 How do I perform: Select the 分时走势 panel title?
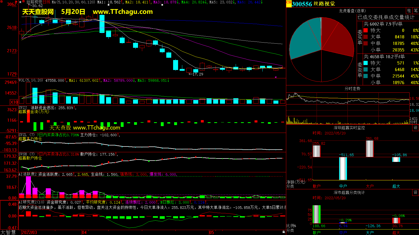coord(352,89)
